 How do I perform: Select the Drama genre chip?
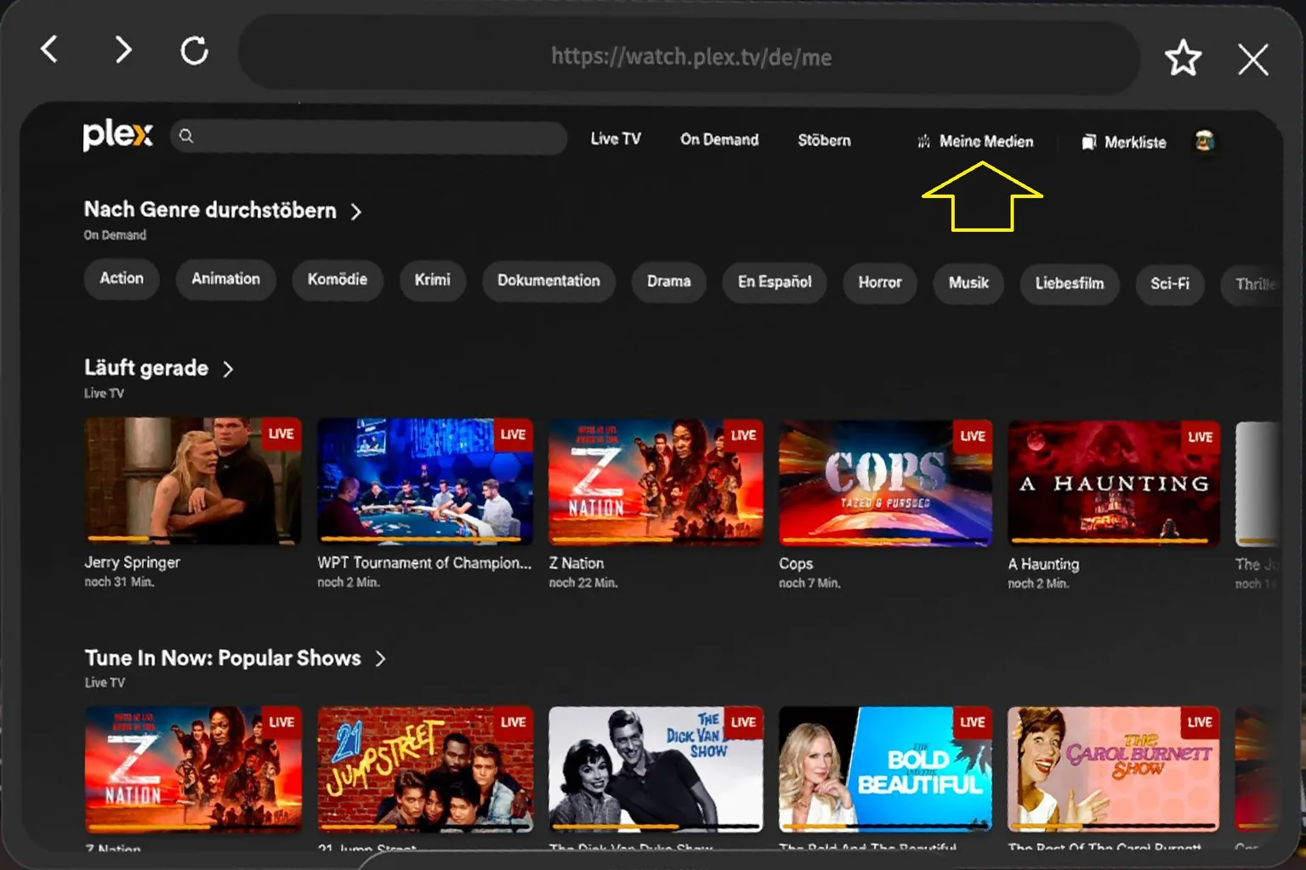point(668,282)
